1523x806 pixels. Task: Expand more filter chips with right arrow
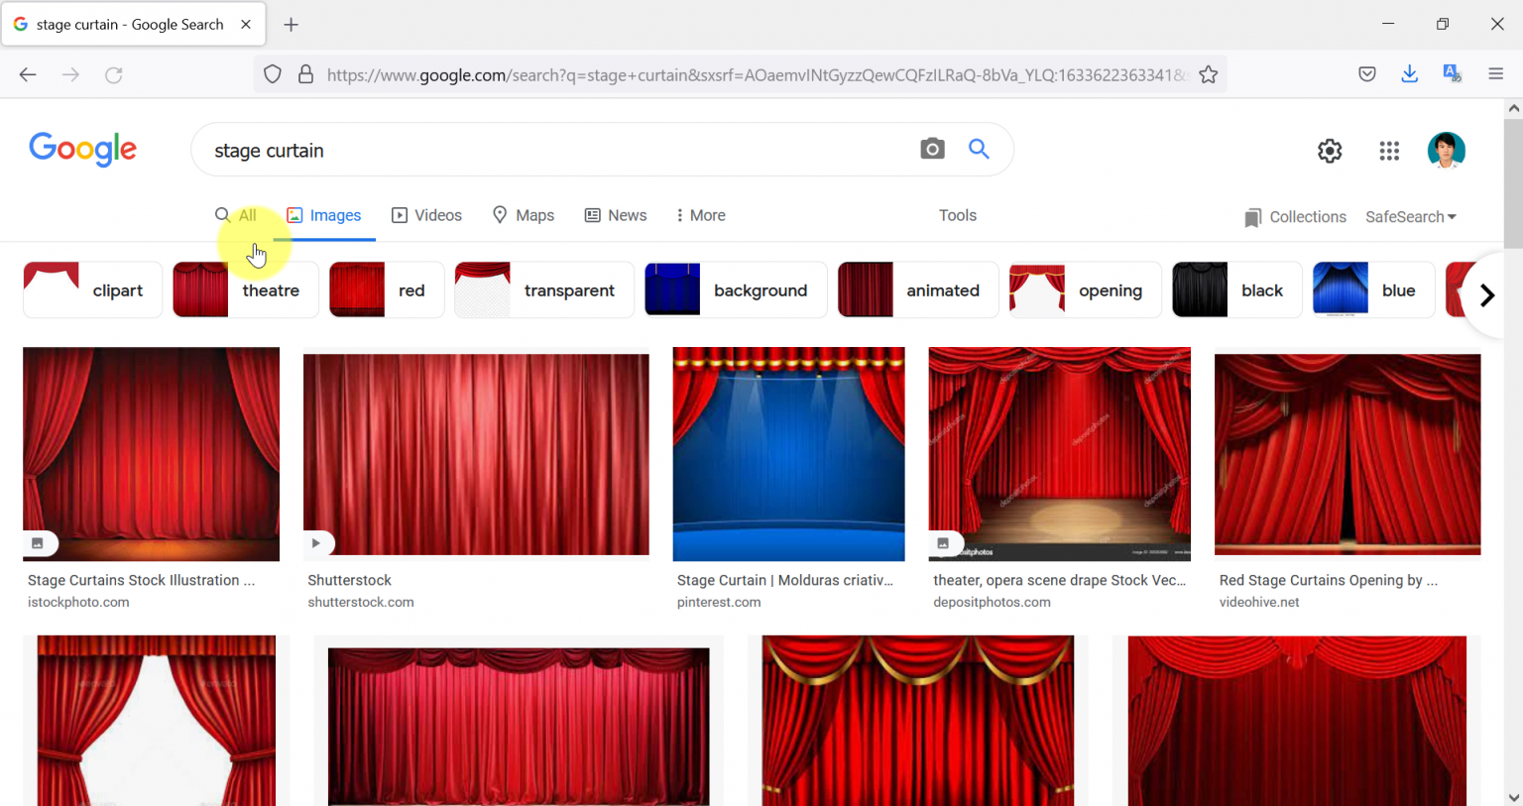(x=1486, y=294)
